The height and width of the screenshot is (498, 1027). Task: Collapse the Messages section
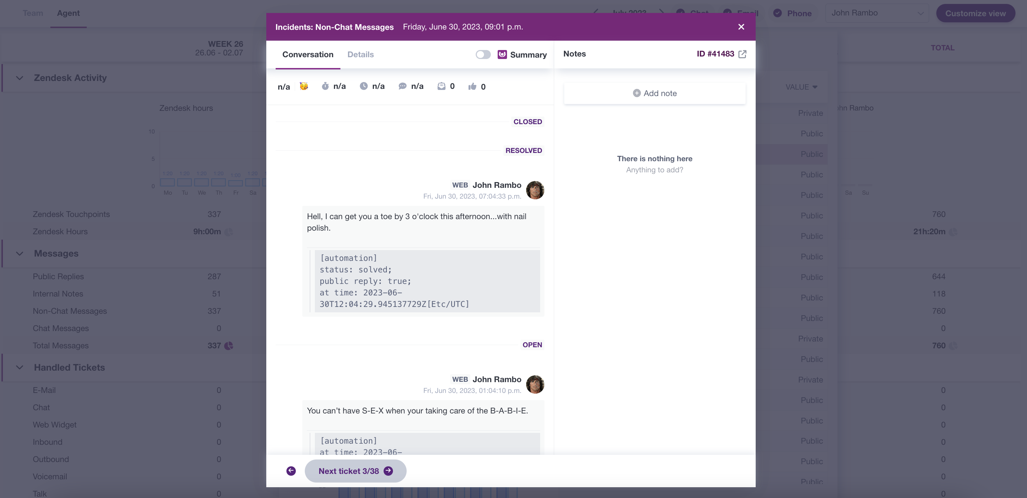[19, 254]
